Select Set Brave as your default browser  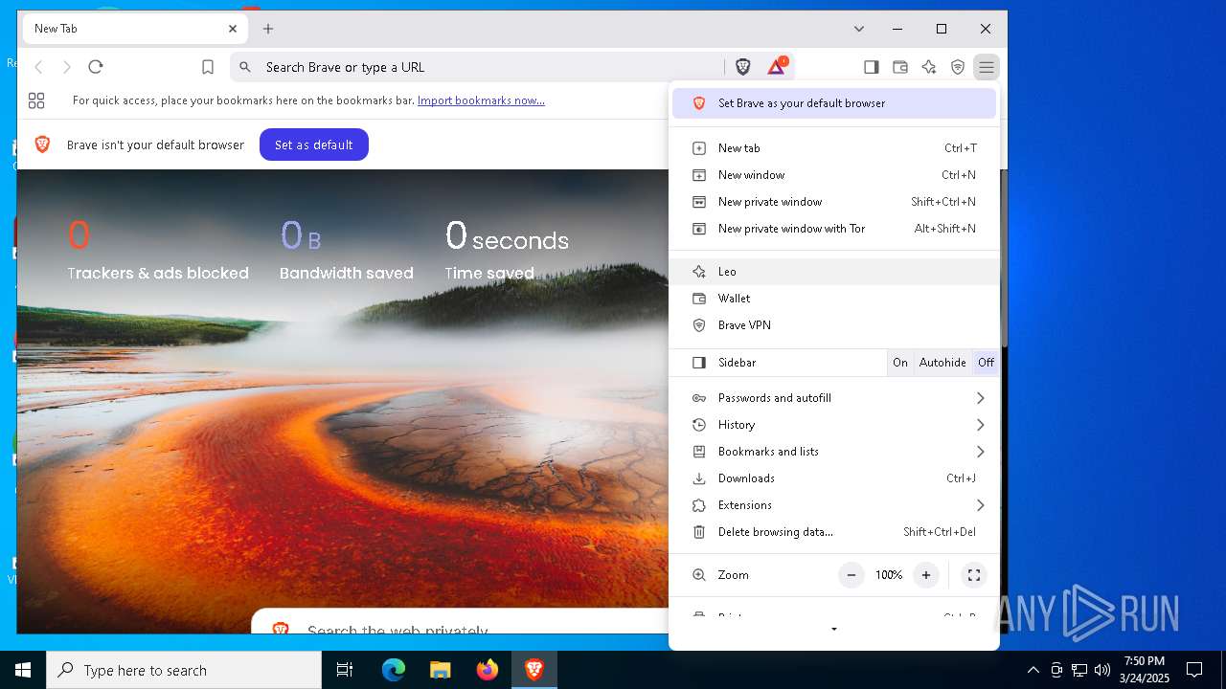click(834, 103)
